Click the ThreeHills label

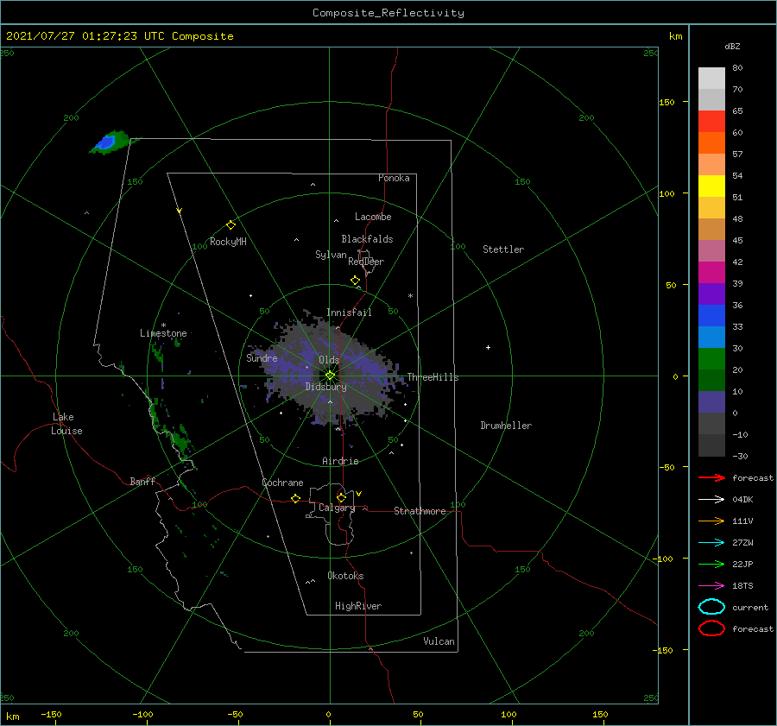pos(433,377)
